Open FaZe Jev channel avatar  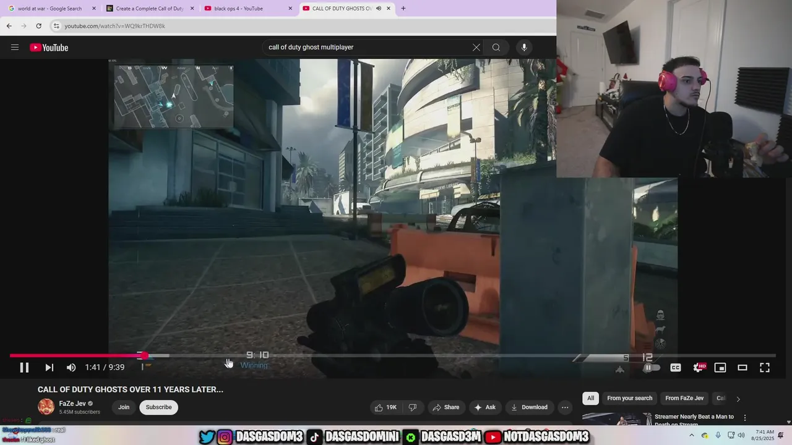(46, 407)
